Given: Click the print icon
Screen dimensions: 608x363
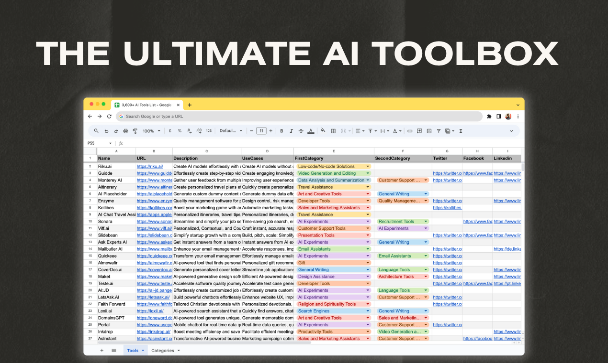Looking at the screenshot, I should pos(125,131).
